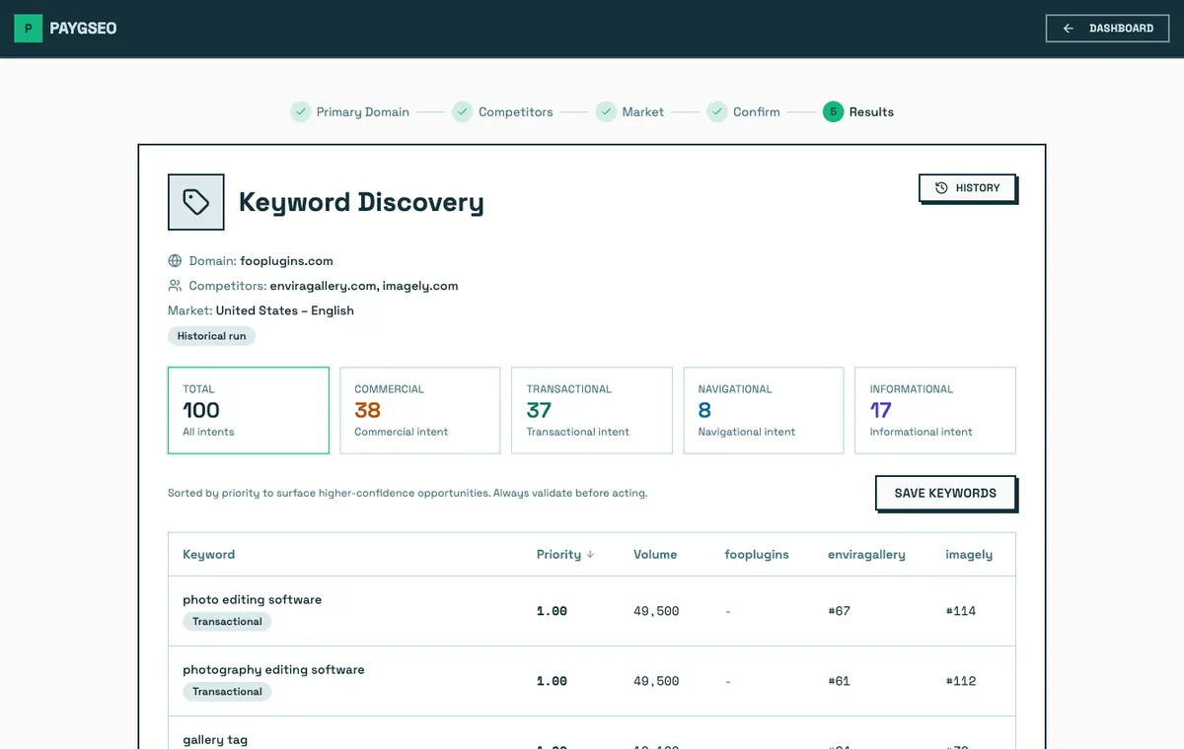Image resolution: width=1184 pixels, height=749 pixels.
Task: Click the Confirm step checkmark
Action: click(x=716, y=111)
